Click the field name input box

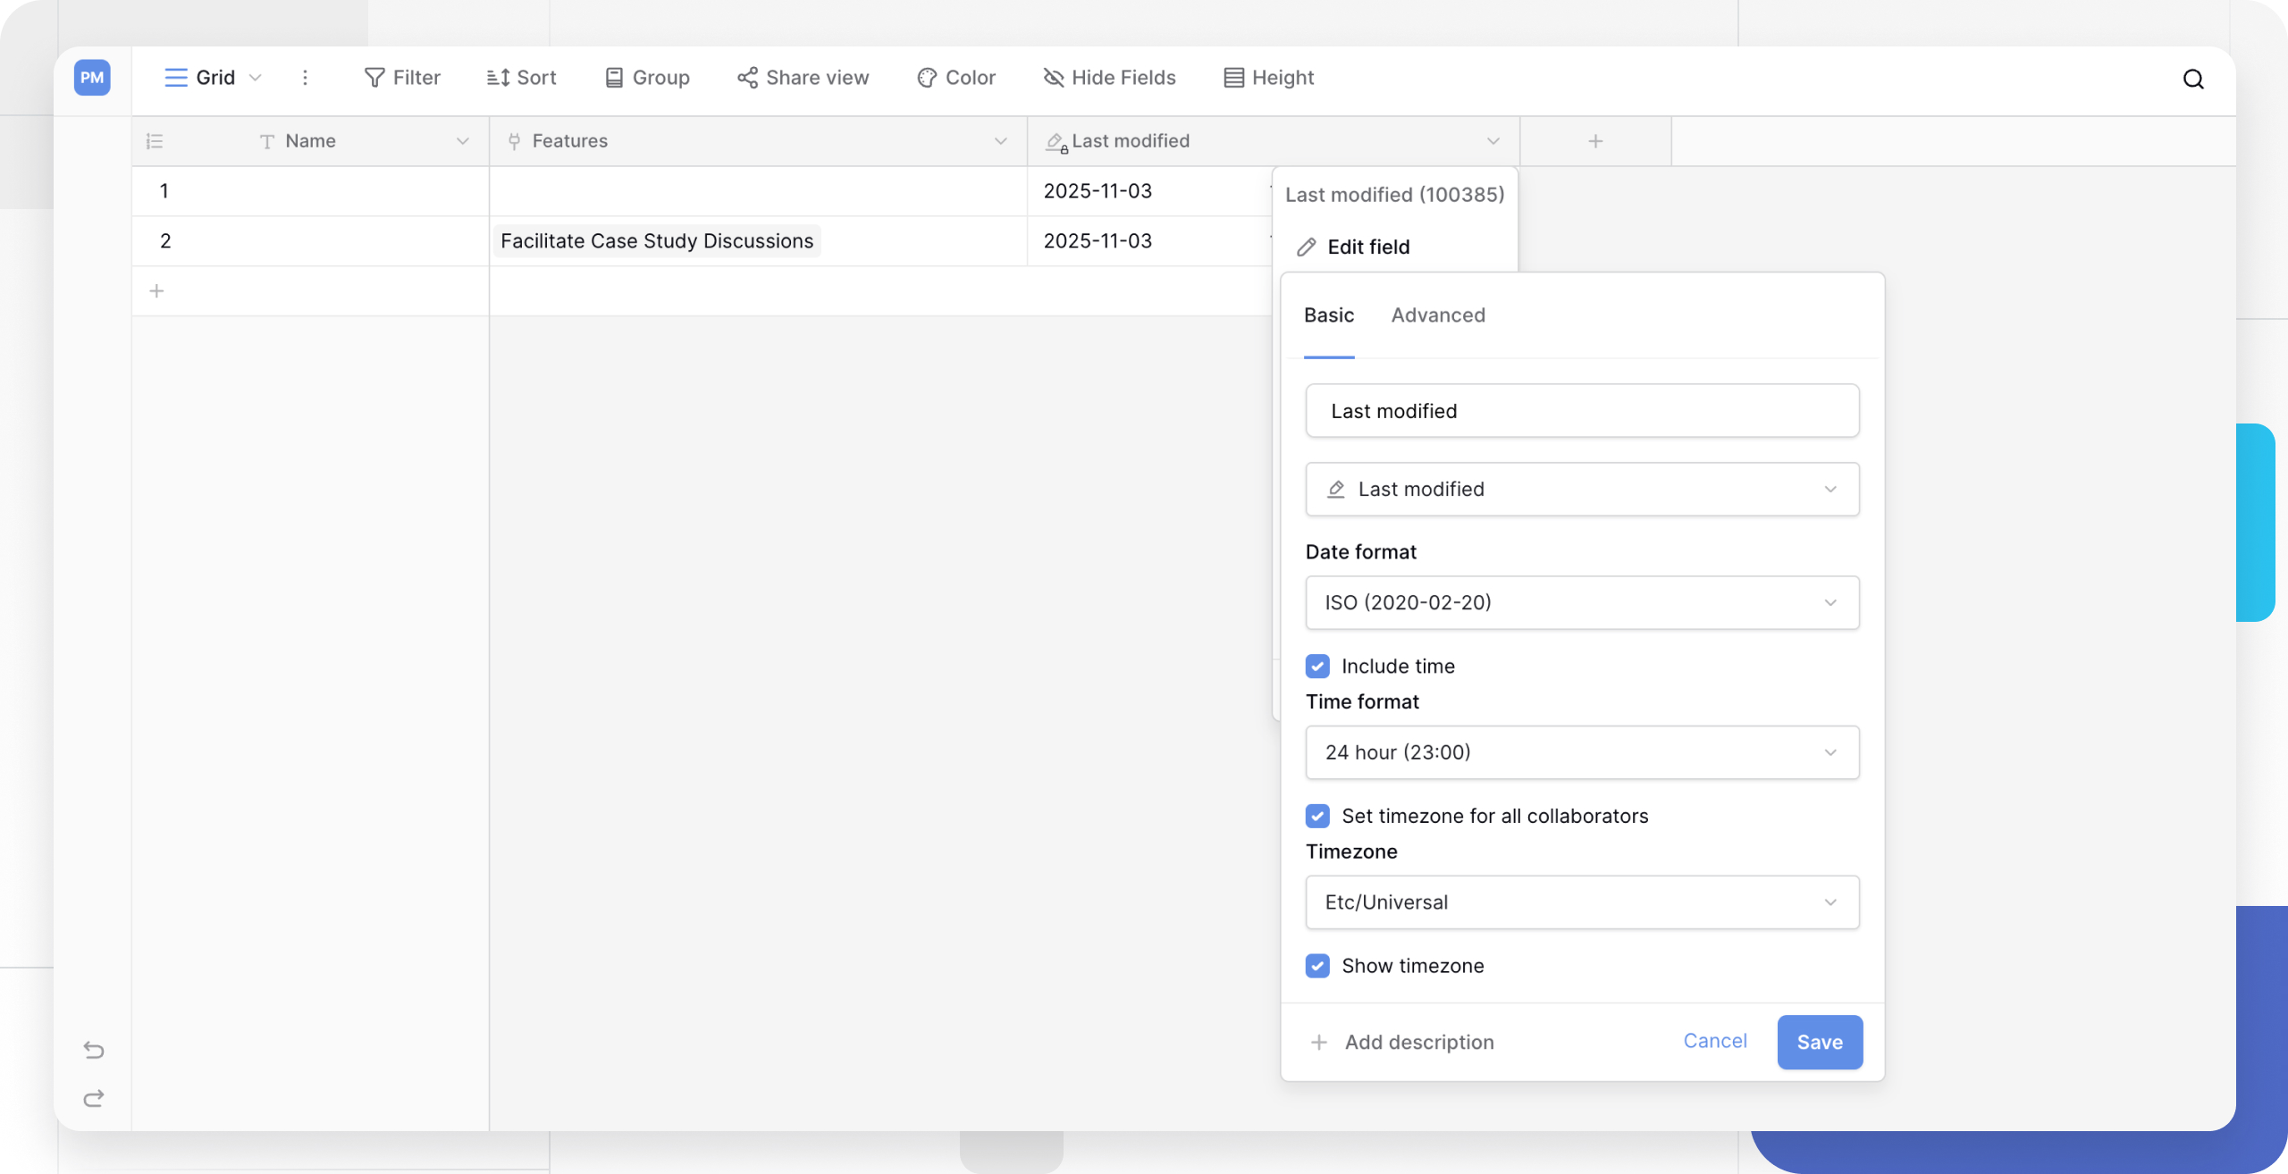click(x=1582, y=411)
